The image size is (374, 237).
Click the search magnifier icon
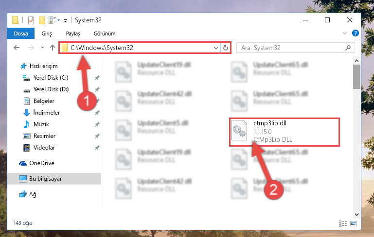pyautogui.click(x=348, y=48)
